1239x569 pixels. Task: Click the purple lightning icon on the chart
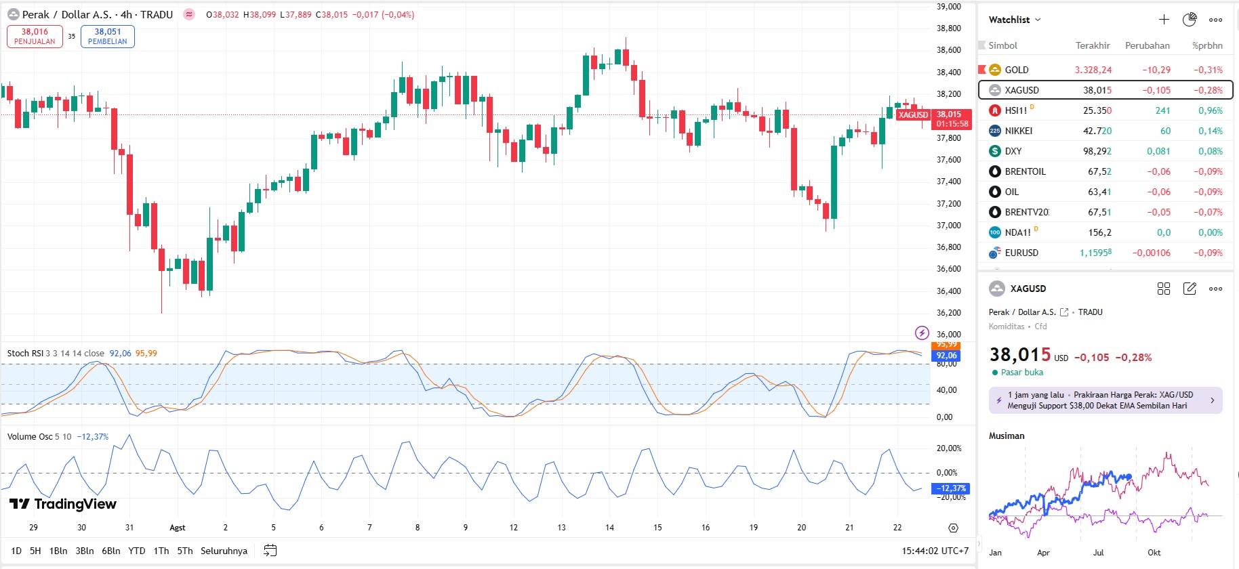pos(922,333)
